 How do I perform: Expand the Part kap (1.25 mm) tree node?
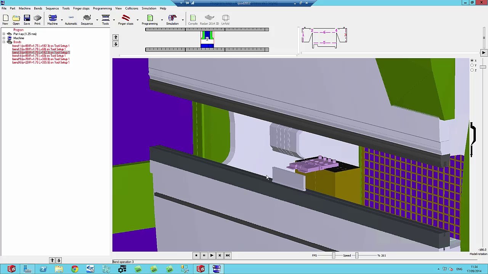coord(4,34)
